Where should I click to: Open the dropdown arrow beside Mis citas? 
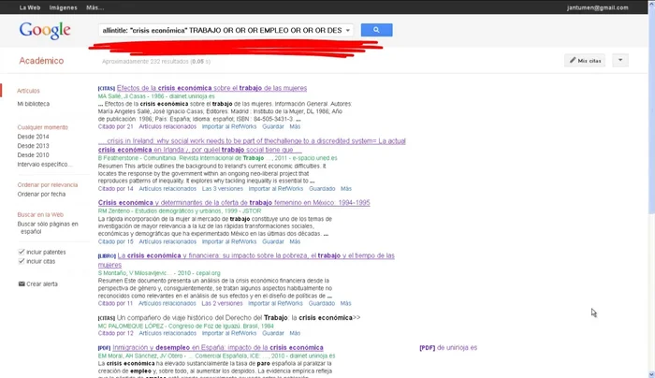tap(620, 61)
